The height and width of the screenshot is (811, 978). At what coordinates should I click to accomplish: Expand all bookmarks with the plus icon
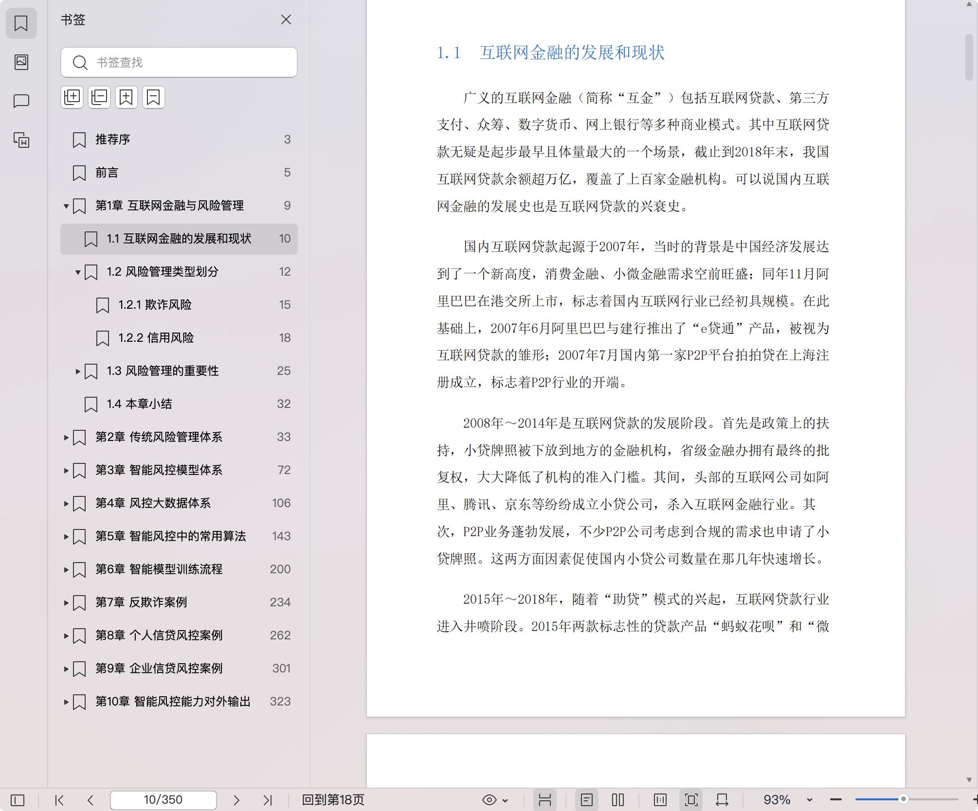72,97
